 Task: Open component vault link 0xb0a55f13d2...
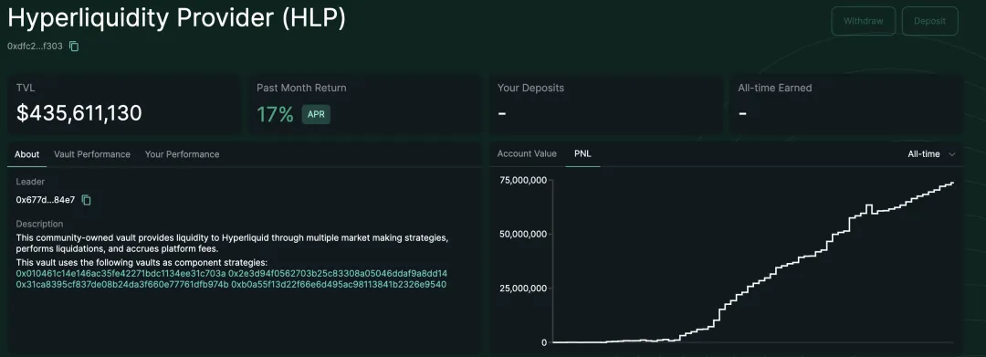click(339, 285)
